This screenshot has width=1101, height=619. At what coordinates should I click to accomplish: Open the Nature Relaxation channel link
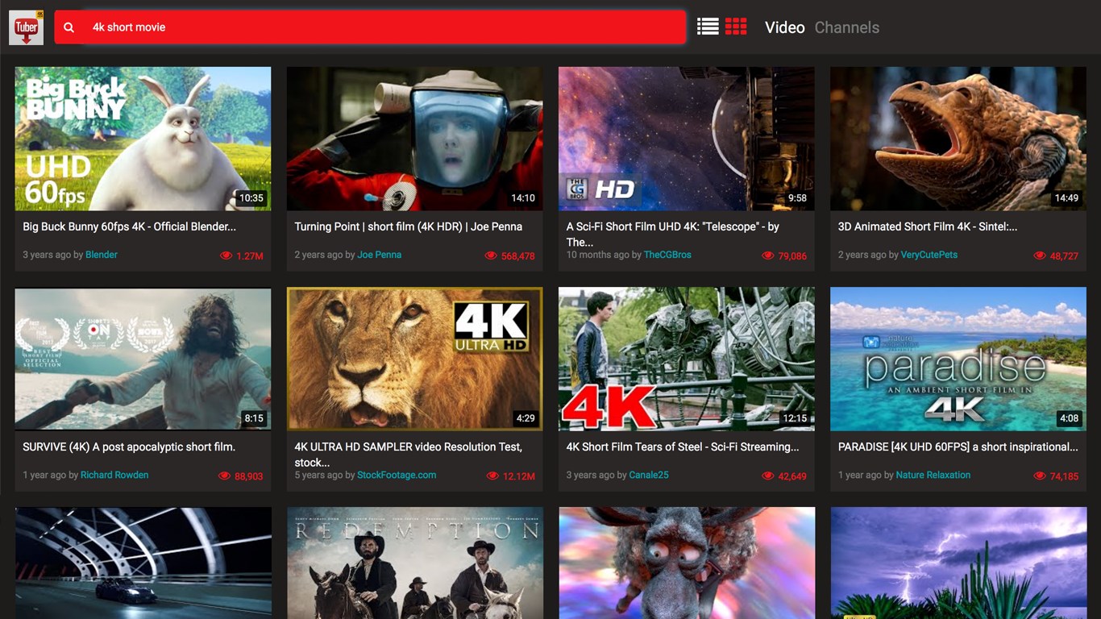(x=933, y=475)
